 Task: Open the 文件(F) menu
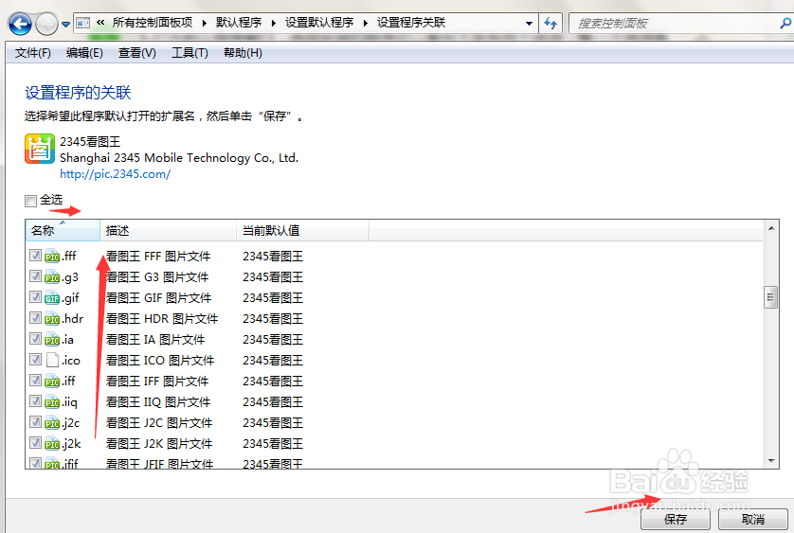[x=33, y=53]
